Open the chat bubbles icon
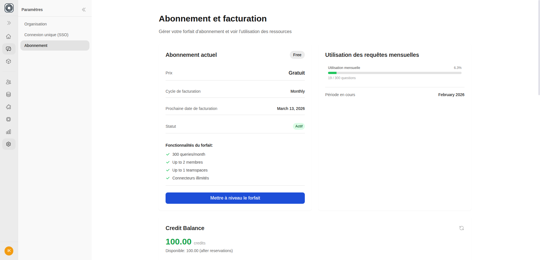Screen dimensions: 540x260 [x=9, y=49]
